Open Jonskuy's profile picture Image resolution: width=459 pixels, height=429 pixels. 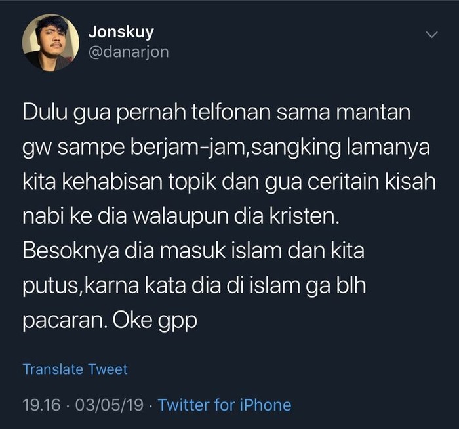(x=50, y=43)
